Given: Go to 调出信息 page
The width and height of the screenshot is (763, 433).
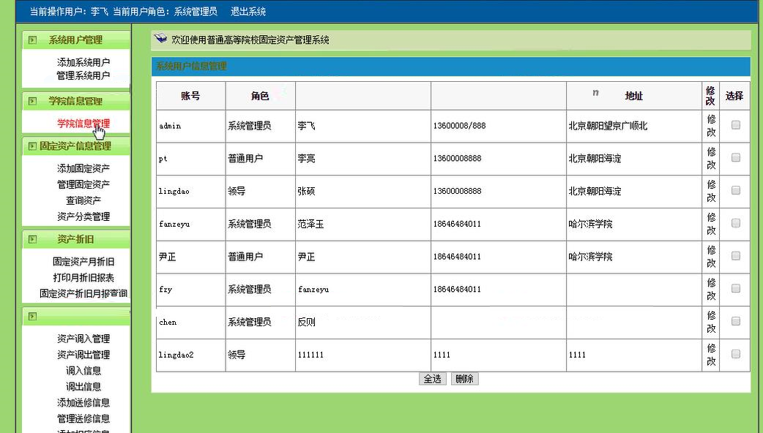Looking at the screenshot, I should (x=83, y=386).
